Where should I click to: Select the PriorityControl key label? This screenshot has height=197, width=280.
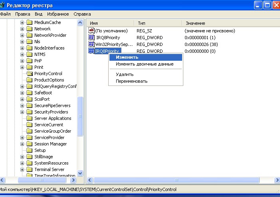[48, 74]
